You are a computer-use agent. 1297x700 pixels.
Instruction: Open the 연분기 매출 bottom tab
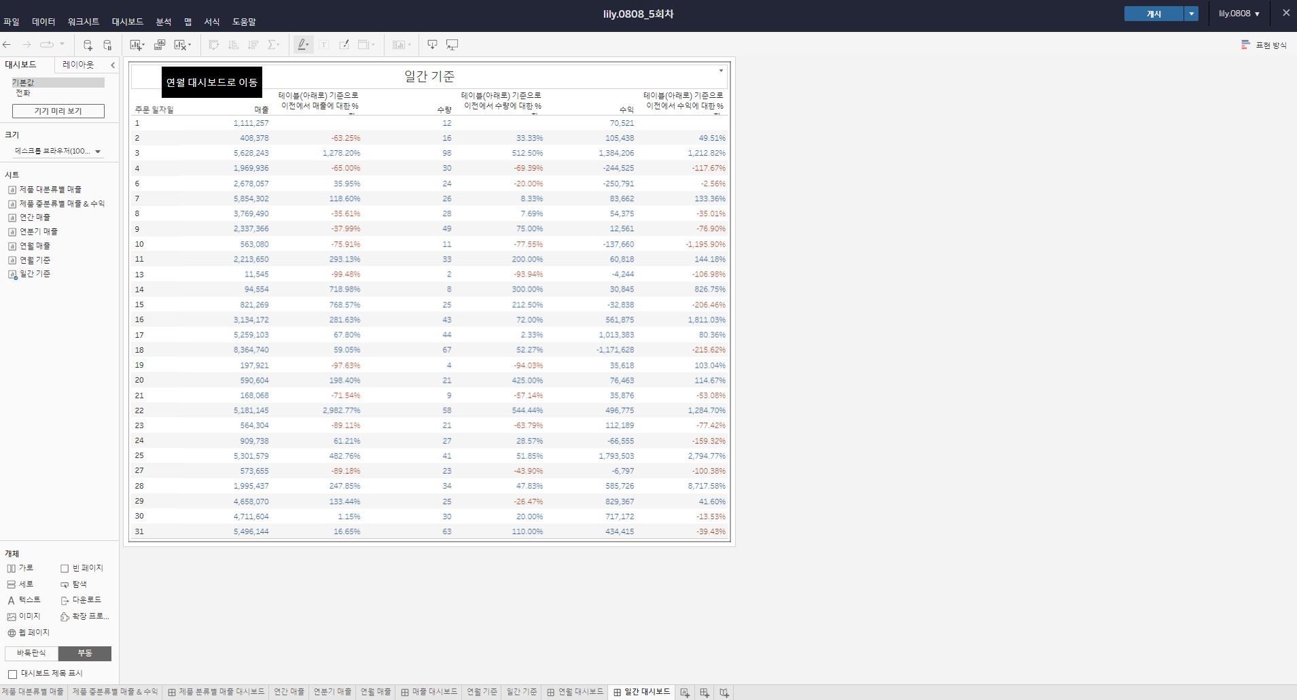tap(332, 692)
